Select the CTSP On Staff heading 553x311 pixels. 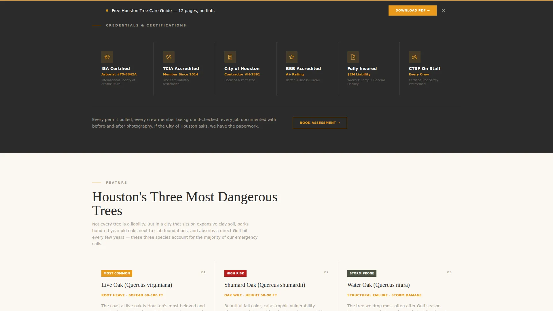[x=425, y=69]
